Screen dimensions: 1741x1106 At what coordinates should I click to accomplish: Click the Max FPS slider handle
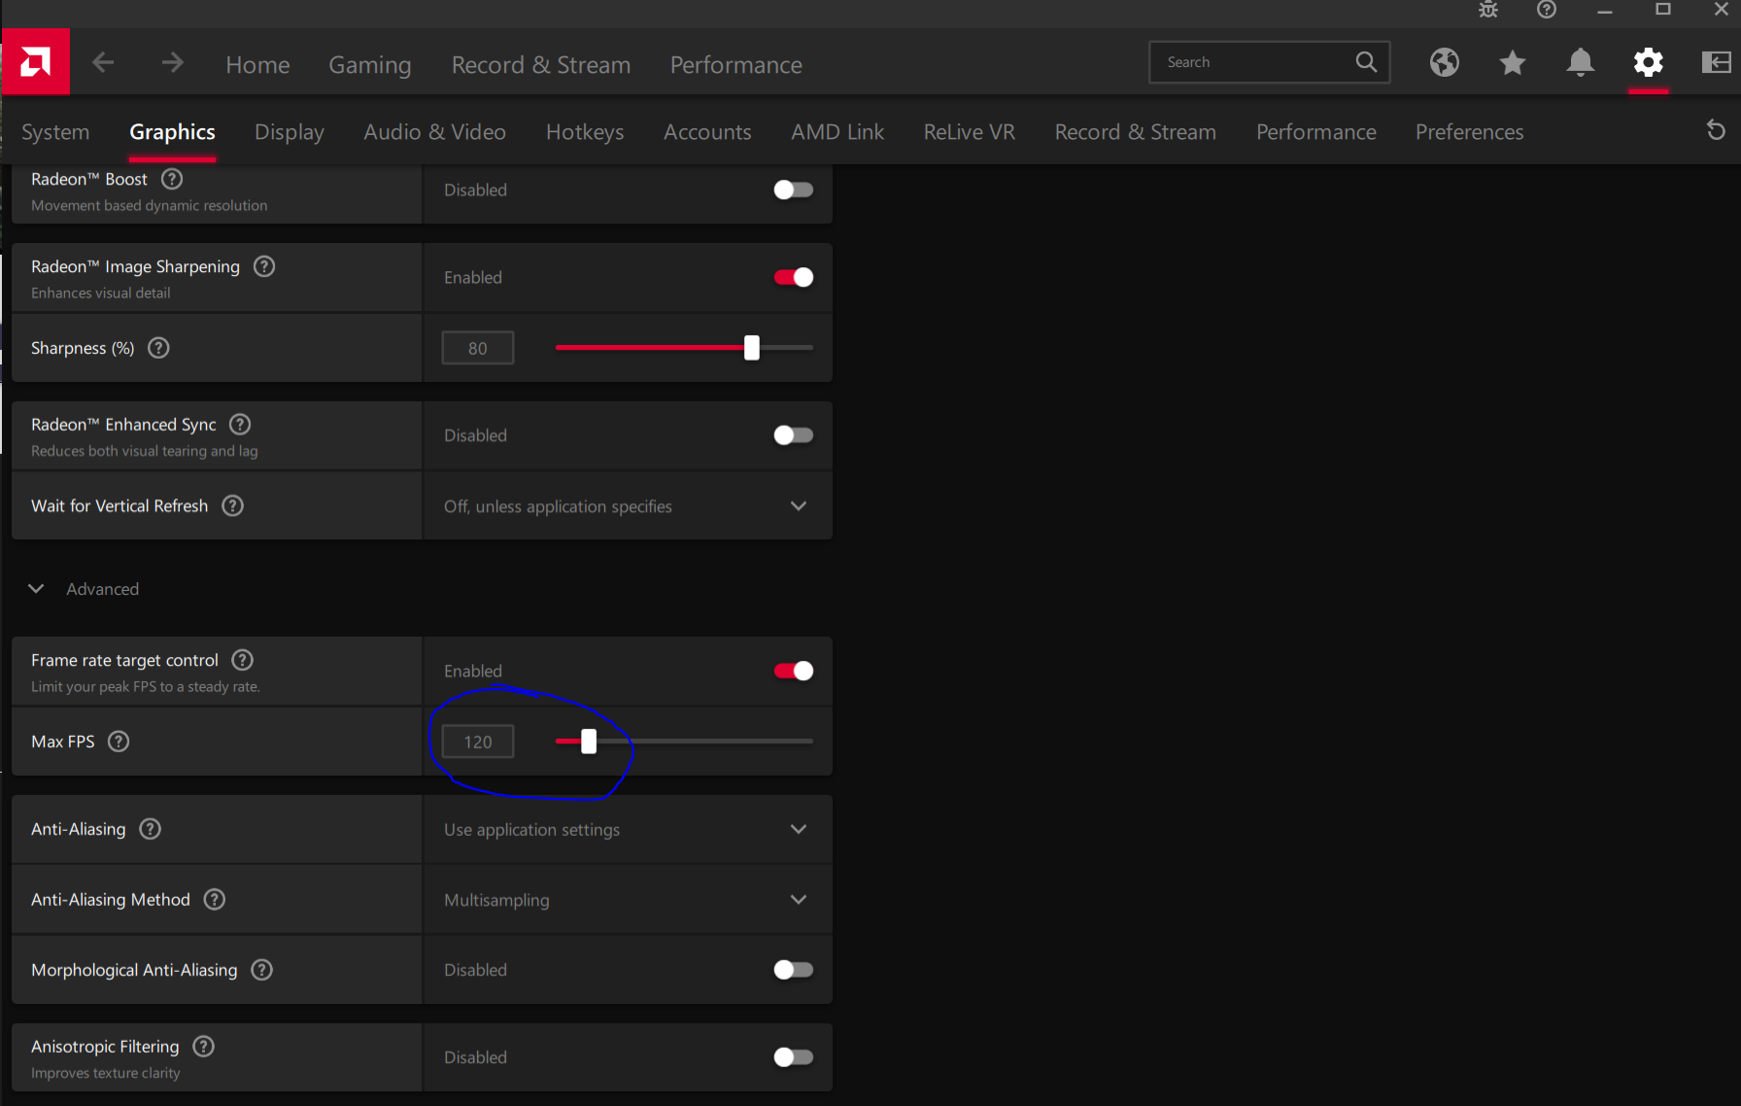click(x=589, y=742)
